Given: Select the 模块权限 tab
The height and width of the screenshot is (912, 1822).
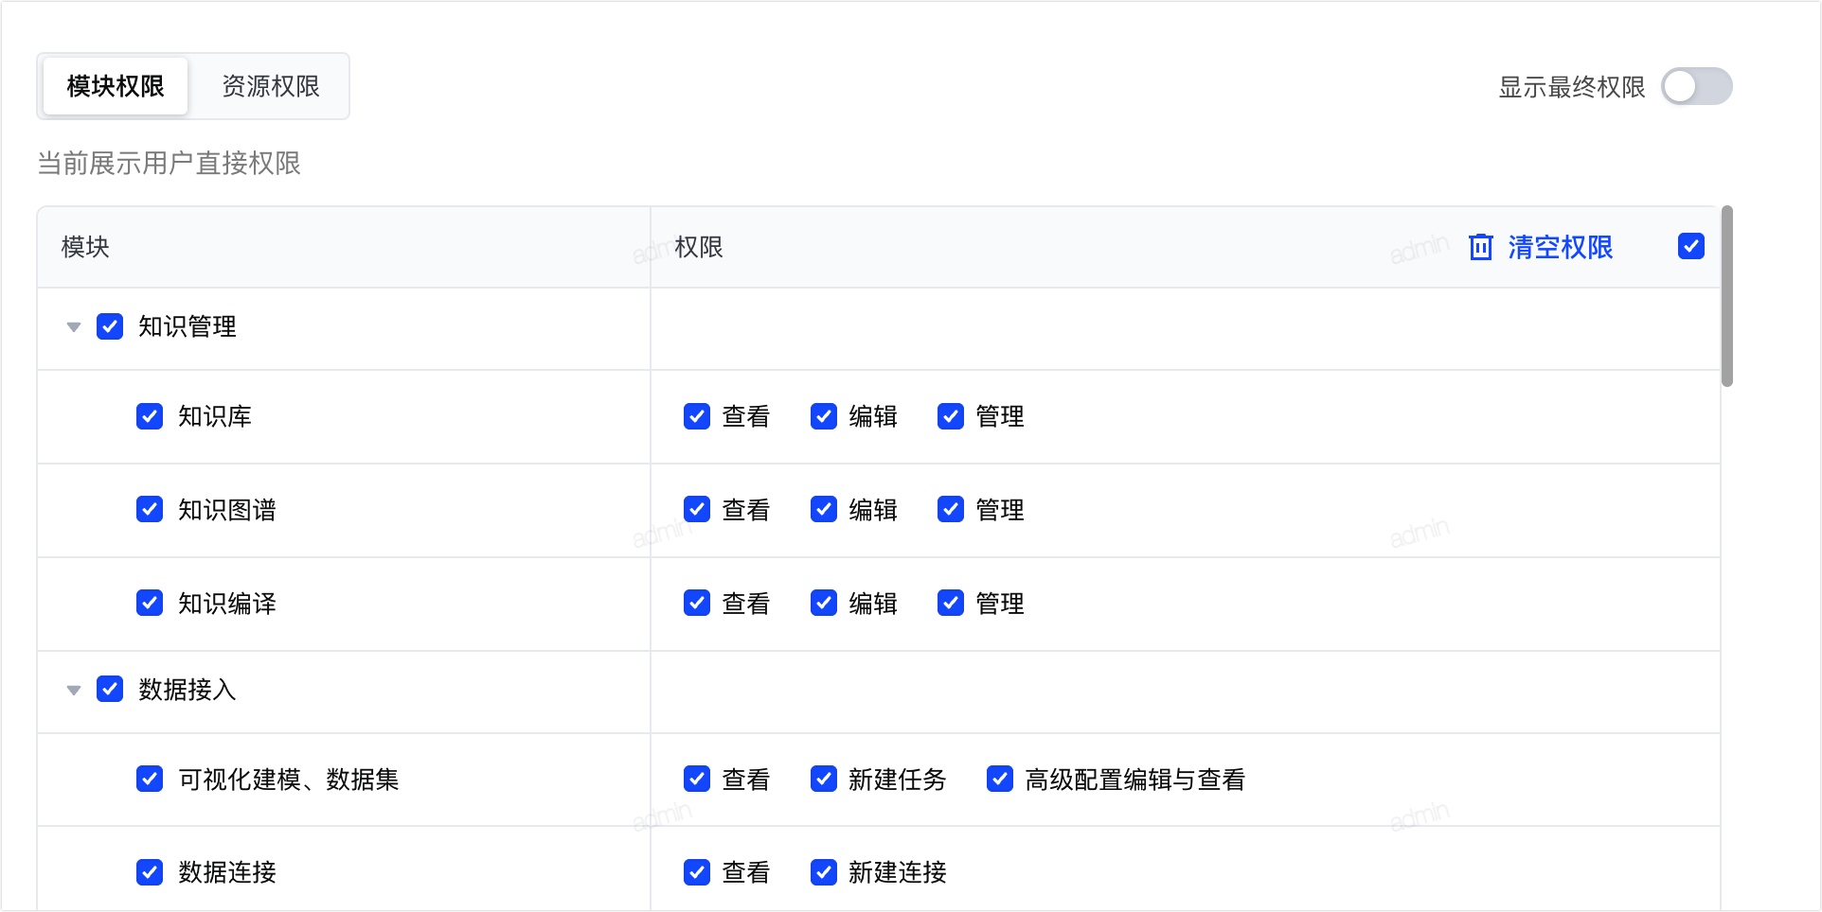Looking at the screenshot, I should tap(116, 86).
